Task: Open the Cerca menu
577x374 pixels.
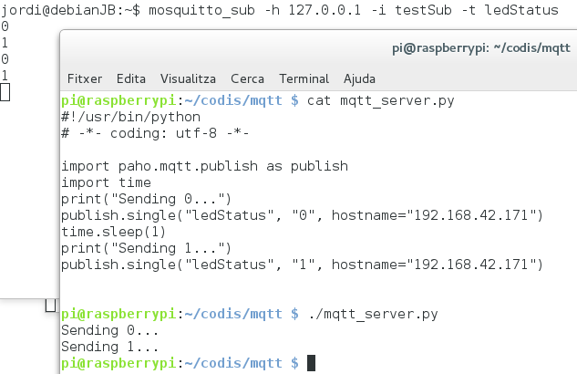Action: (247, 78)
